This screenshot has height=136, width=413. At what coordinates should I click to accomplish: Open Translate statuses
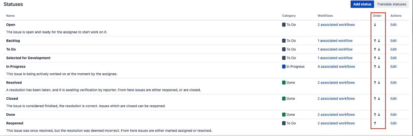point(392,4)
